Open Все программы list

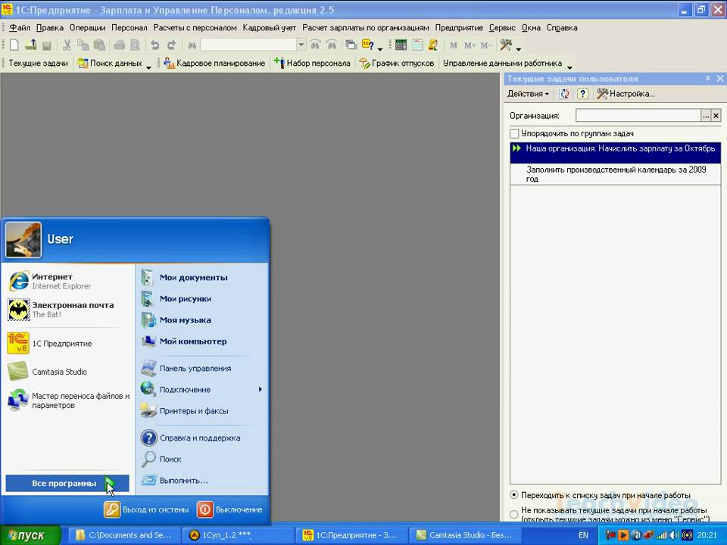coord(67,483)
